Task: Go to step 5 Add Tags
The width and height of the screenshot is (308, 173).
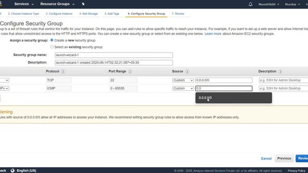Action: [x=112, y=14]
